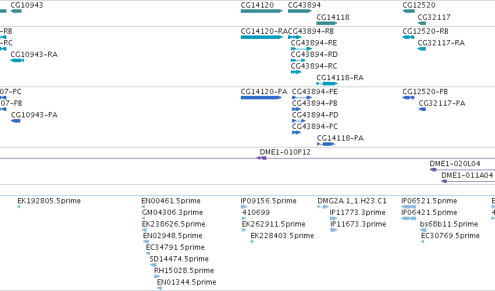This screenshot has width=495, height=291.
Task: Click transcript label CG14120-RA
Action: point(264,31)
